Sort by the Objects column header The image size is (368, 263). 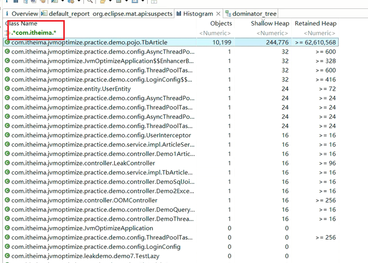tap(221, 24)
